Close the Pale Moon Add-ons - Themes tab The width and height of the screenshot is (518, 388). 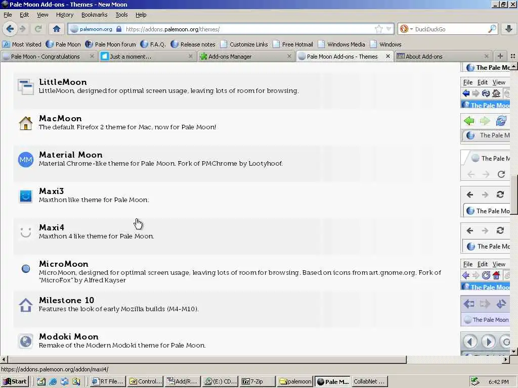click(388, 57)
